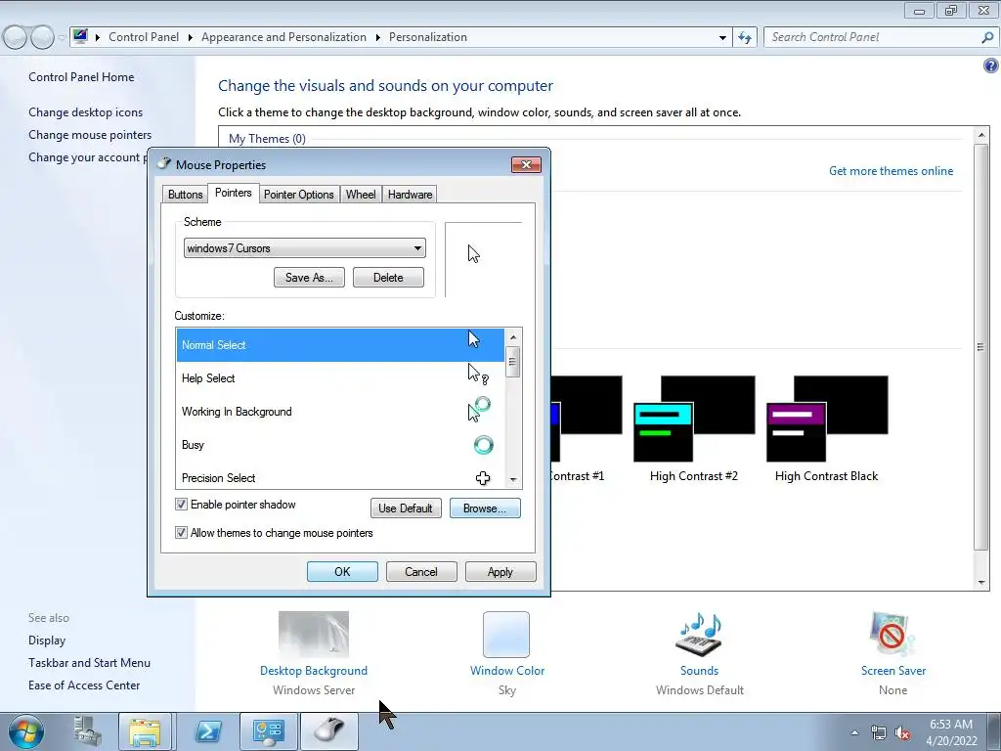
Task: Toggle Enable pointer shadow checkbox
Action: coord(181,505)
